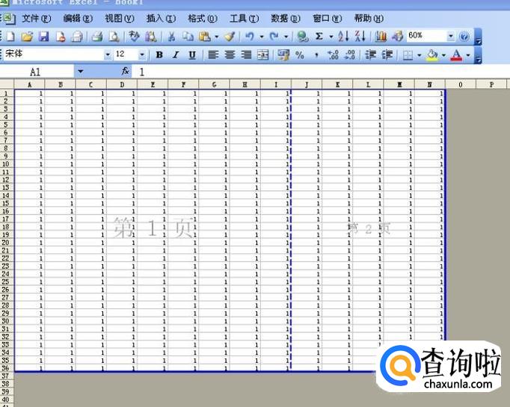
Task: Open the 数据(D) menu
Action: click(x=285, y=18)
